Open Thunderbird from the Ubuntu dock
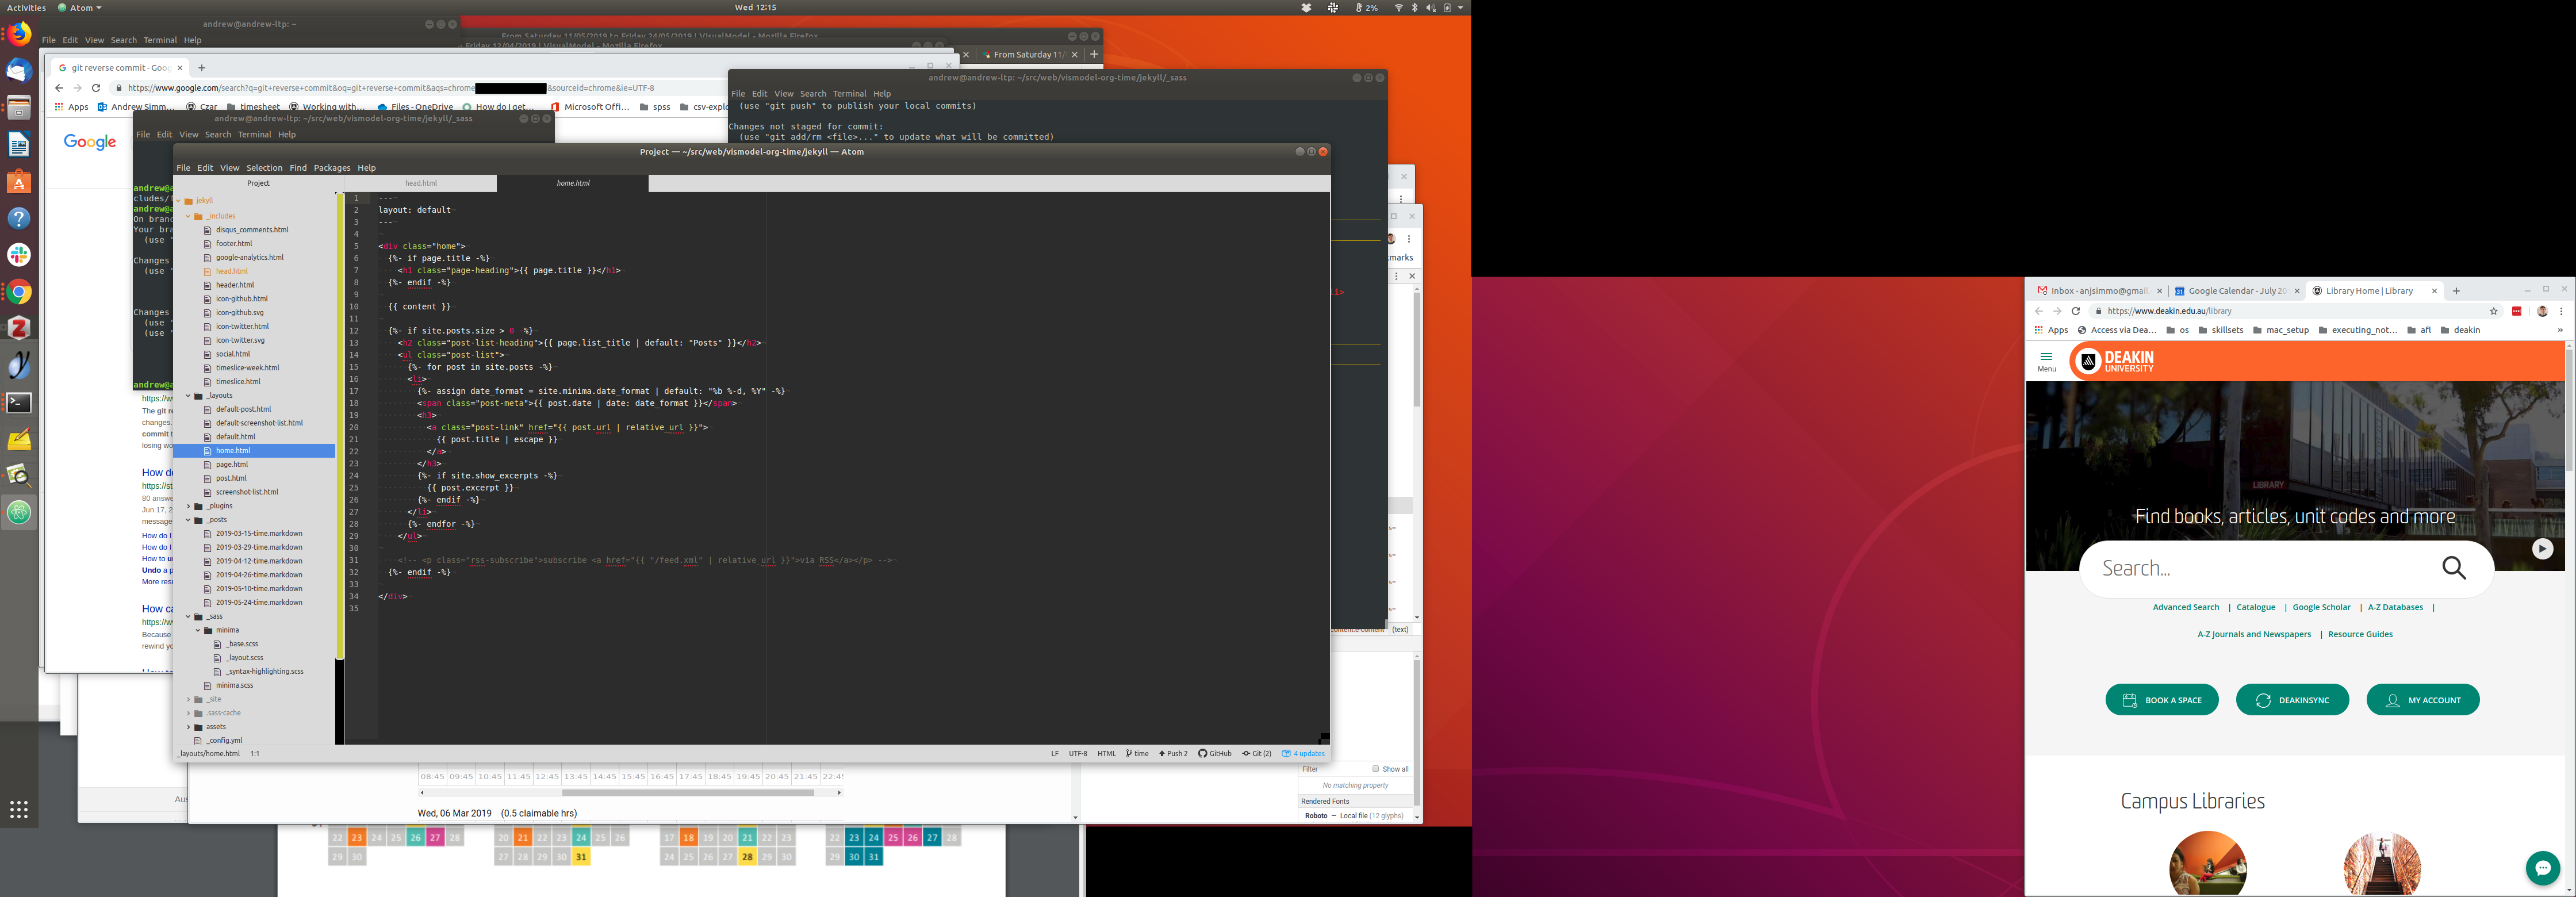The image size is (2576, 897). [19, 71]
